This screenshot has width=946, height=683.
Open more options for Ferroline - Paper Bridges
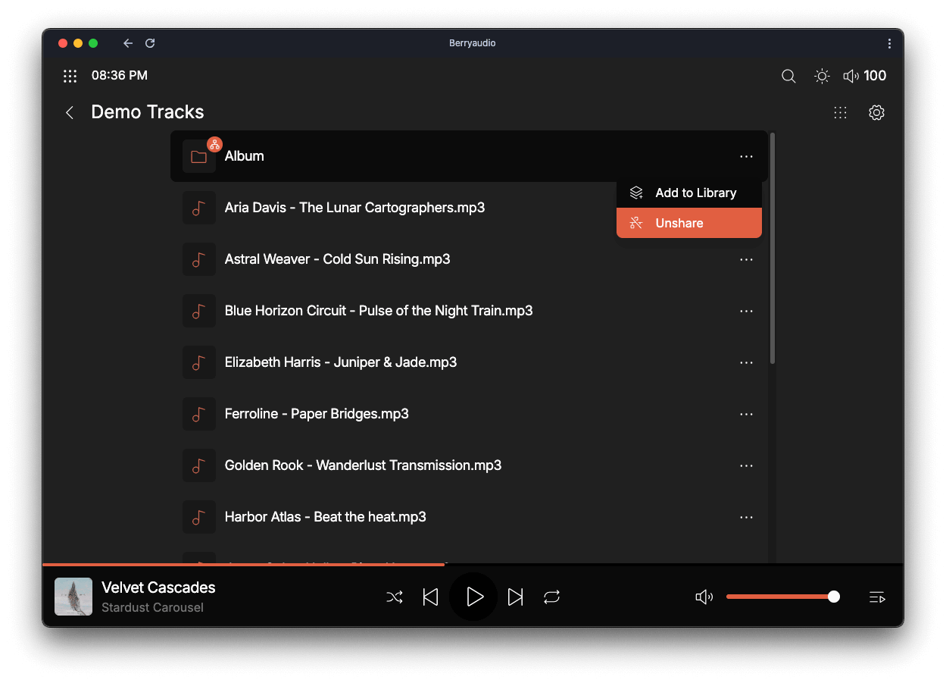[746, 414]
